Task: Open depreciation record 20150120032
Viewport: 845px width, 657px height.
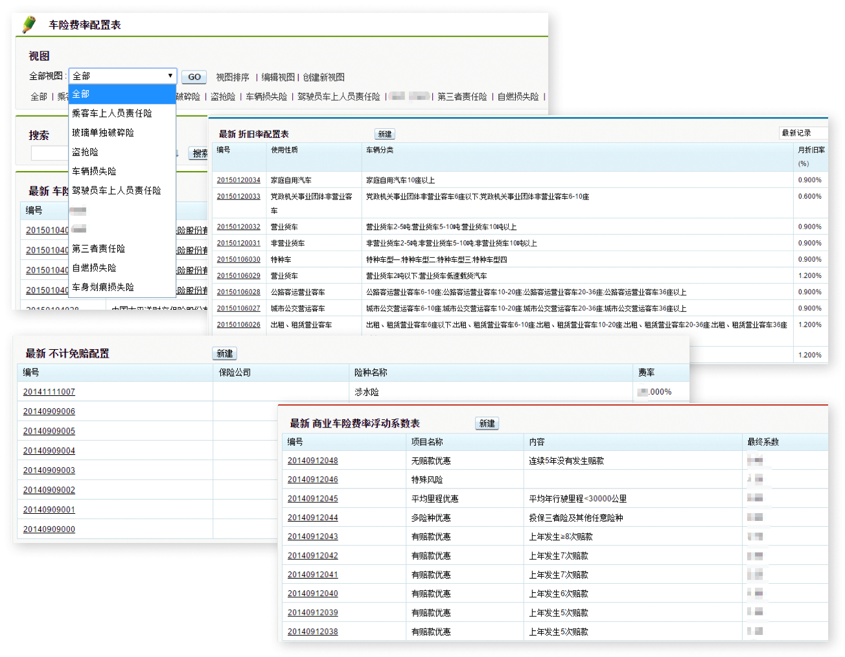Action: pos(238,227)
